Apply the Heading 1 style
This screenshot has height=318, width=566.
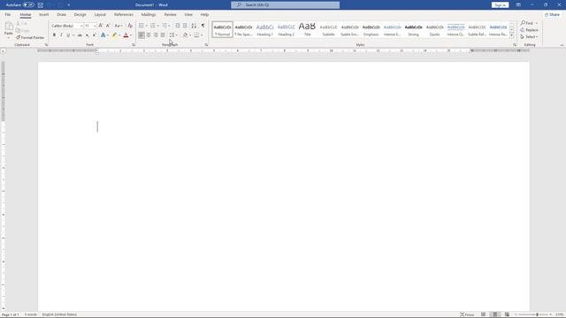[x=264, y=29]
